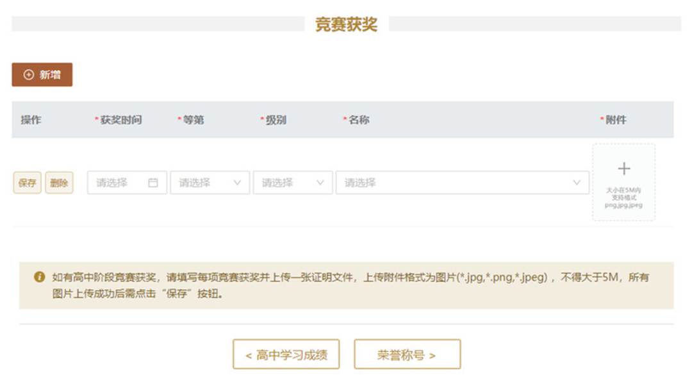Click the 删除 button to remove the row
Screen dimensions: 692x377
coord(60,182)
